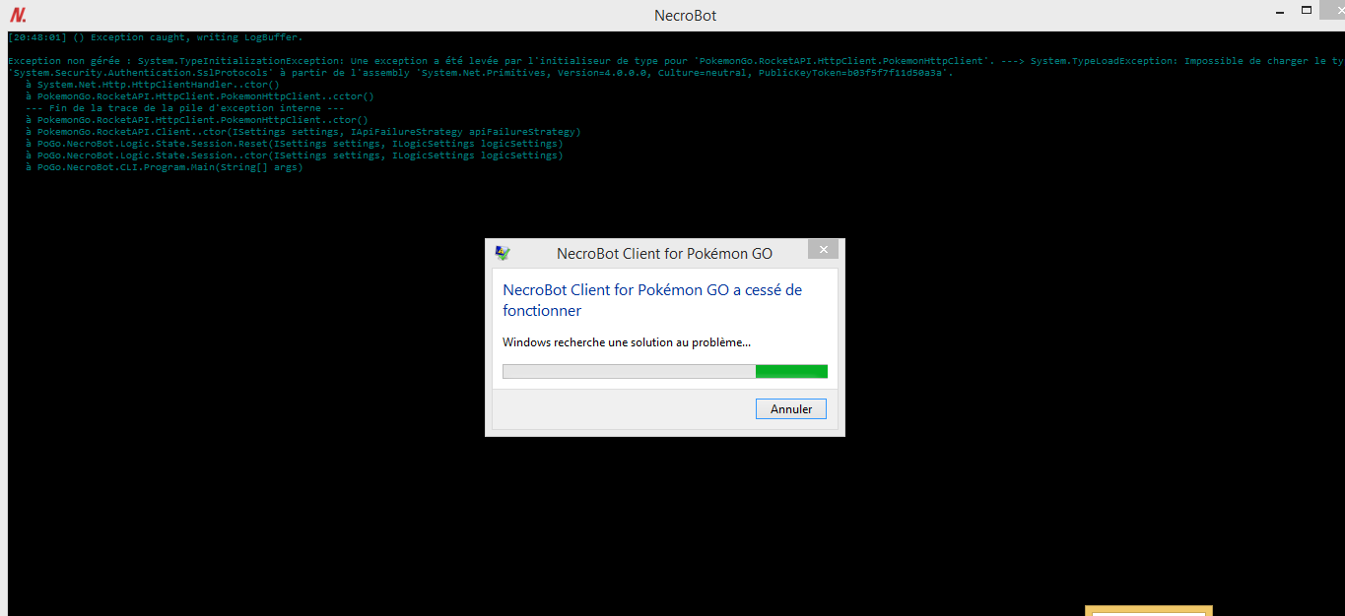Maximize the NecroBot console window
The width and height of the screenshot is (1345, 616).
[1308, 10]
